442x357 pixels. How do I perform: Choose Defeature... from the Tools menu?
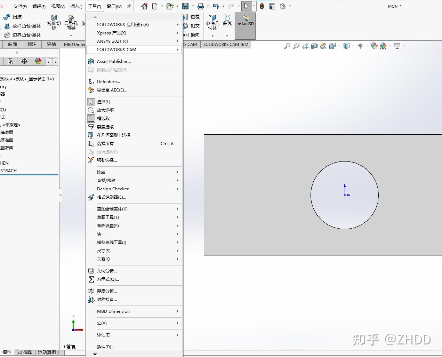point(134,82)
